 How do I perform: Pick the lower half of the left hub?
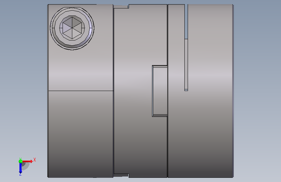coord(81,134)
